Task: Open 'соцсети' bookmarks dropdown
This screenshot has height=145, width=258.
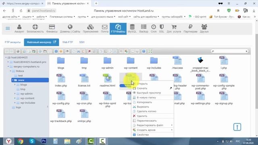Action: 28,17
